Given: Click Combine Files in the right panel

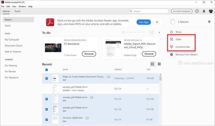Looking at the screenshot, I should [x=183, y=47].
